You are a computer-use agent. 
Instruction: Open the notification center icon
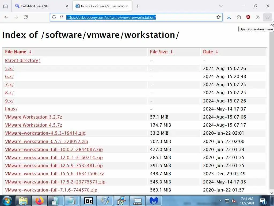[263, 201]
